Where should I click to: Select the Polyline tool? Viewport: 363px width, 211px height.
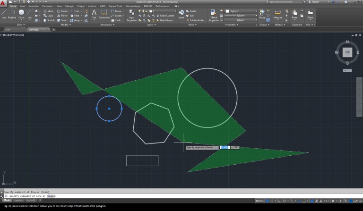12,13
